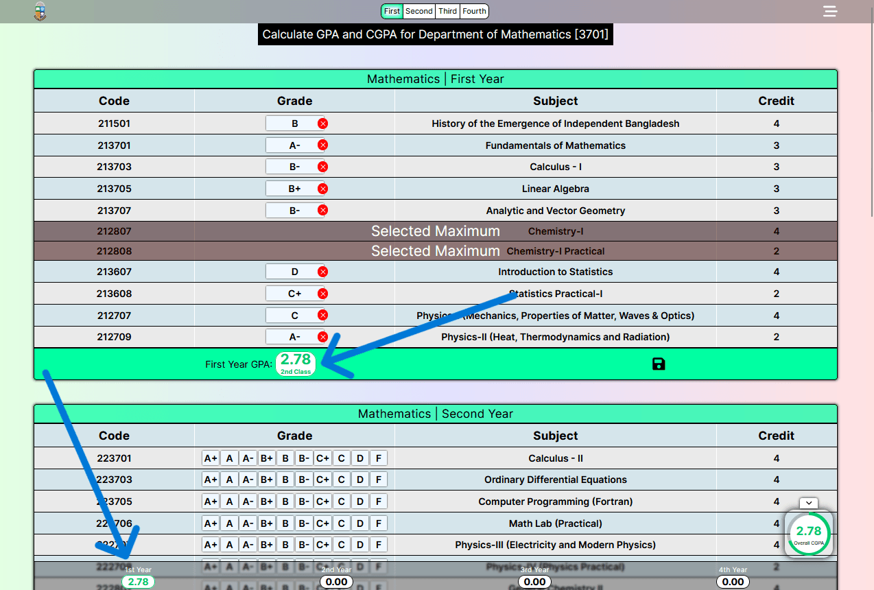Remove Statistics Practical-I C+ grade

point(322,294)
